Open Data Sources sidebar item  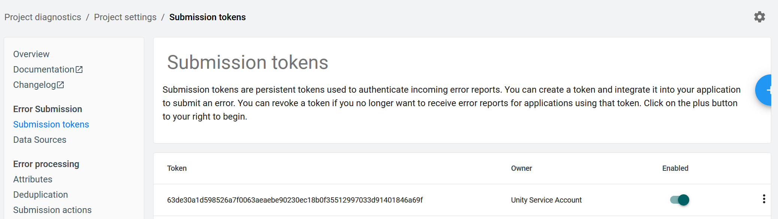40,140
